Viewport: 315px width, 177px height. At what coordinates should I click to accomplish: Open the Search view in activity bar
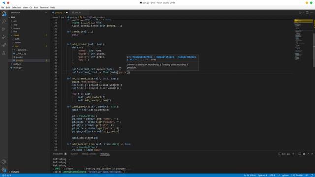4,22
